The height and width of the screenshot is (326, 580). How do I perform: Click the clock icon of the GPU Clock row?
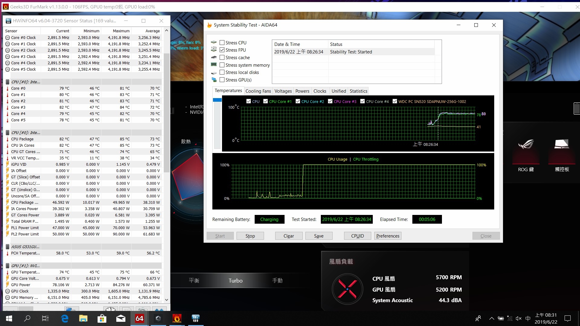pos(8,291)
